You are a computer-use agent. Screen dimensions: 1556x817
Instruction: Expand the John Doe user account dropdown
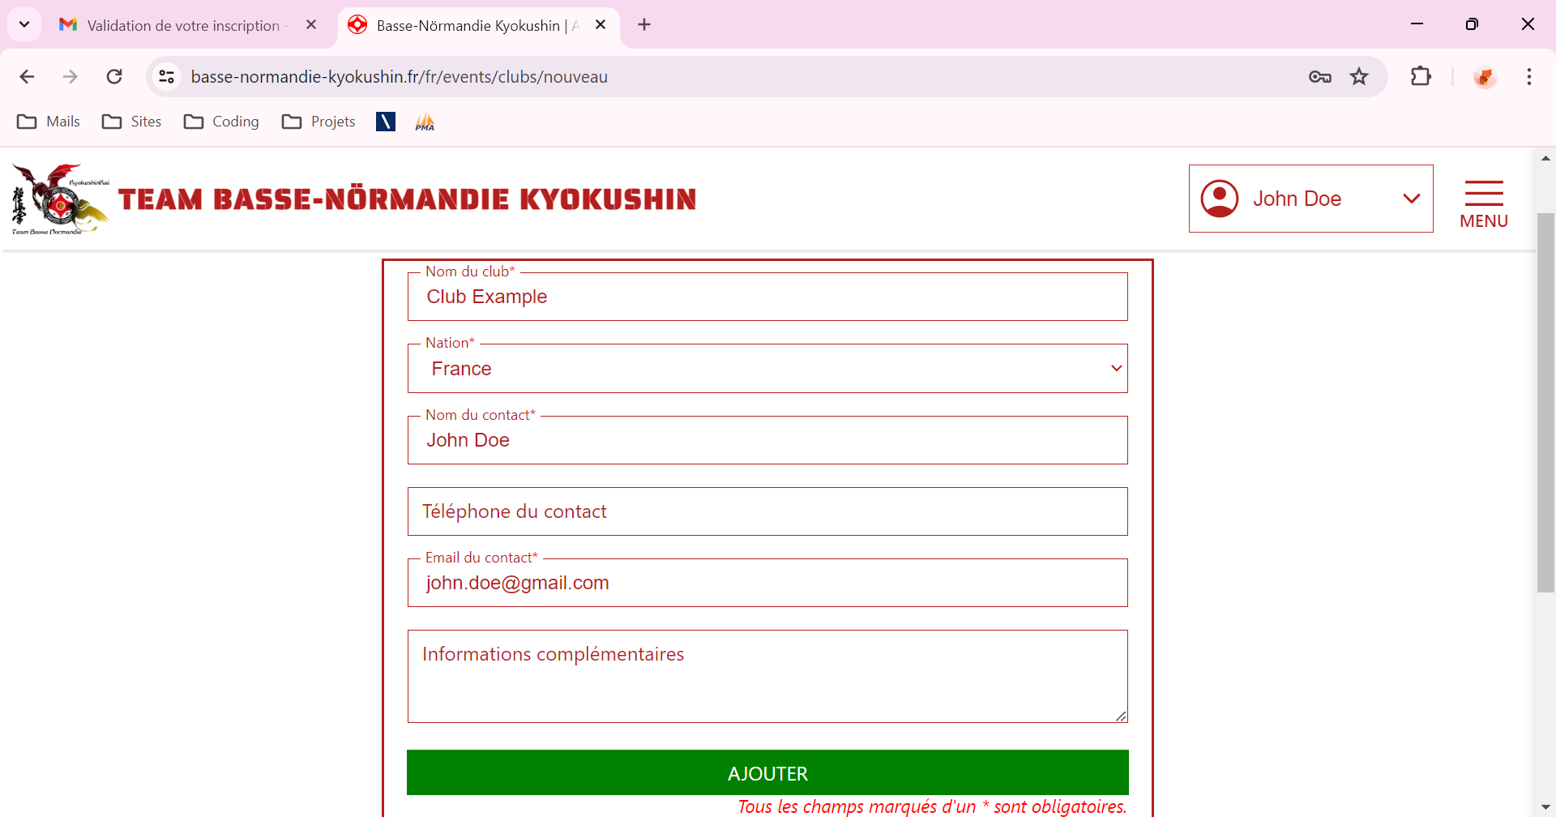1310,199
